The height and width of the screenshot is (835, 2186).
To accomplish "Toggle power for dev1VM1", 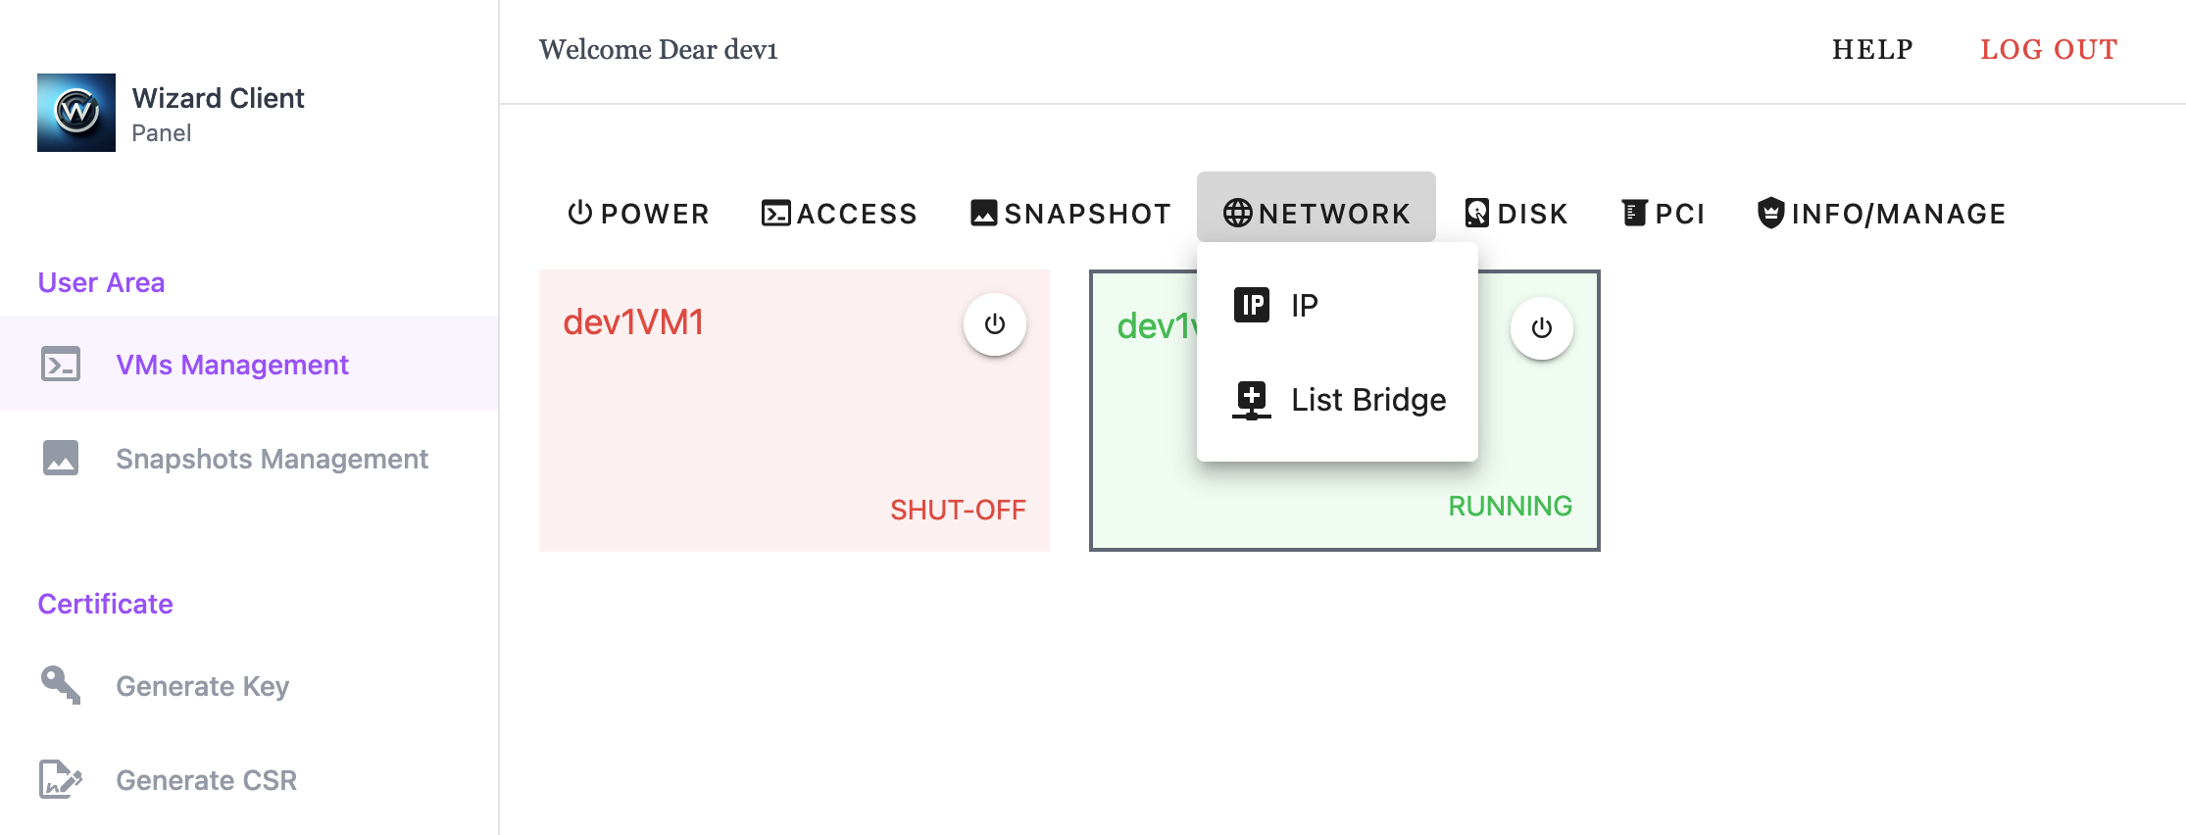I will pyautogui.click(x=994, y=324).
